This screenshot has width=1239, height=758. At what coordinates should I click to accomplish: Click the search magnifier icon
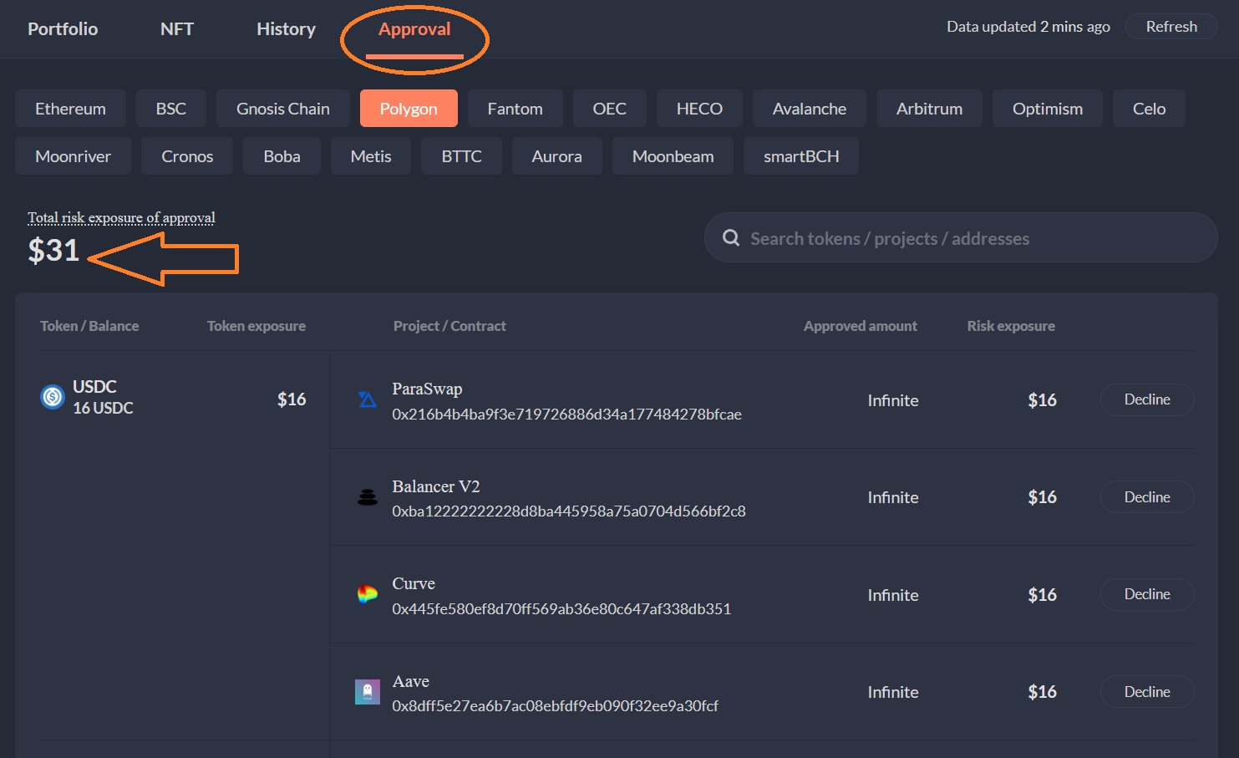click(x=731, y=238)
